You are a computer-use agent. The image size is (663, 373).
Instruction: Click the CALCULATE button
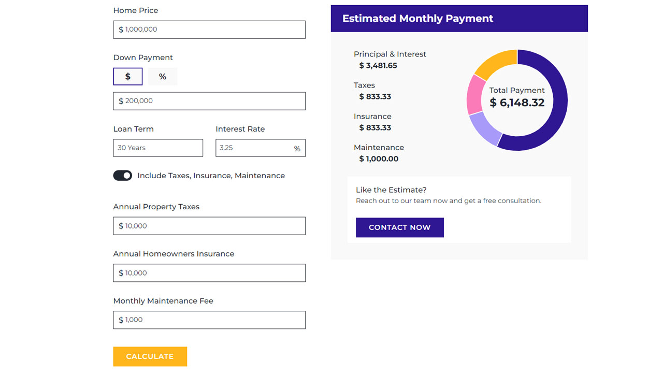(x=150, y=356)
